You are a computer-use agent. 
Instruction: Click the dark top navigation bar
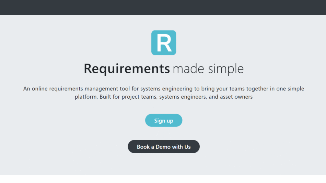coord(163,7)
